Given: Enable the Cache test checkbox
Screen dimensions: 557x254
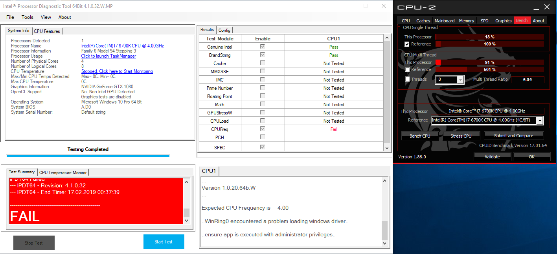Looking at the screenshot, I should (263, 63).
